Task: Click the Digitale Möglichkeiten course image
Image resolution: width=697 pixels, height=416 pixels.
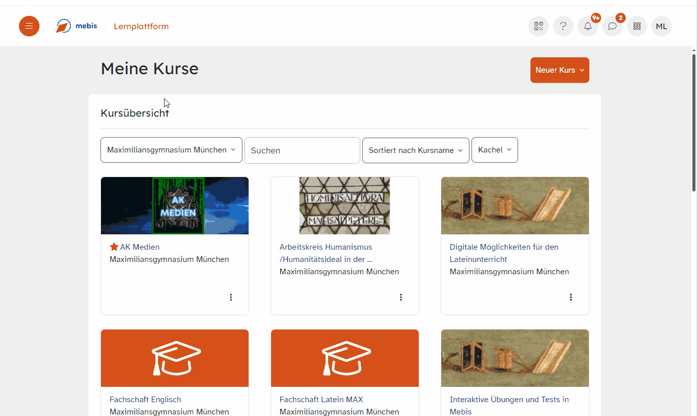Action: click(x=515, y=206)
